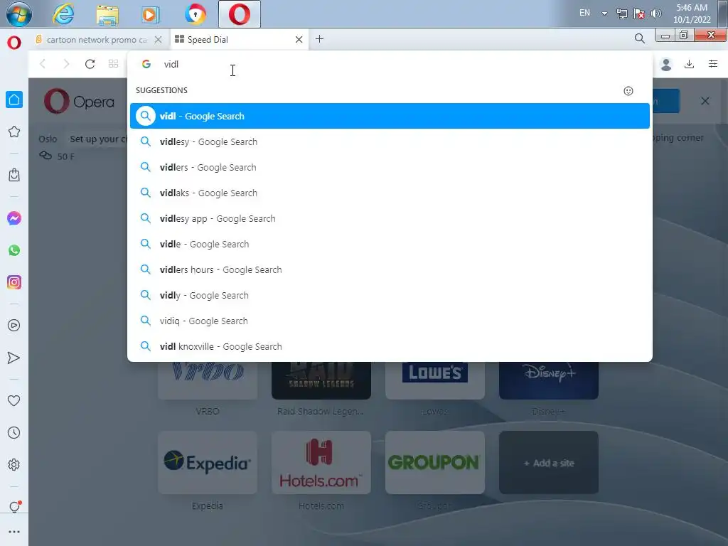
Task: Open sidebar three-dots setup menu
Action: (x=14, y=532)
